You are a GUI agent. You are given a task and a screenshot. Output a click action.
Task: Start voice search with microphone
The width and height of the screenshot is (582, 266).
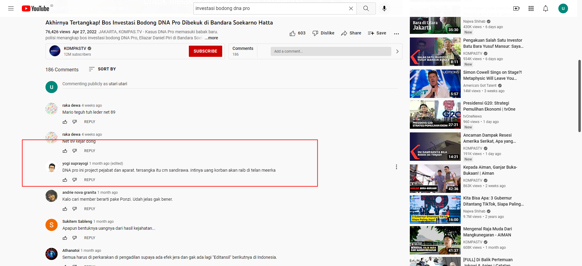click(x=384, y=8)
